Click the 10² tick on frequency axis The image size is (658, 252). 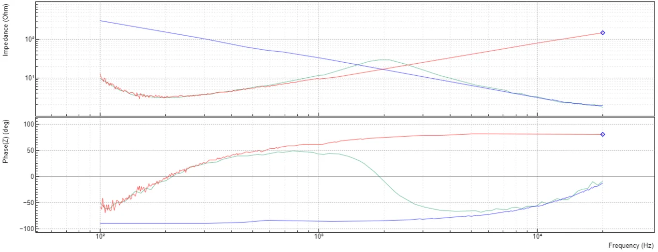pyautogui.click(x=100, y=237)
